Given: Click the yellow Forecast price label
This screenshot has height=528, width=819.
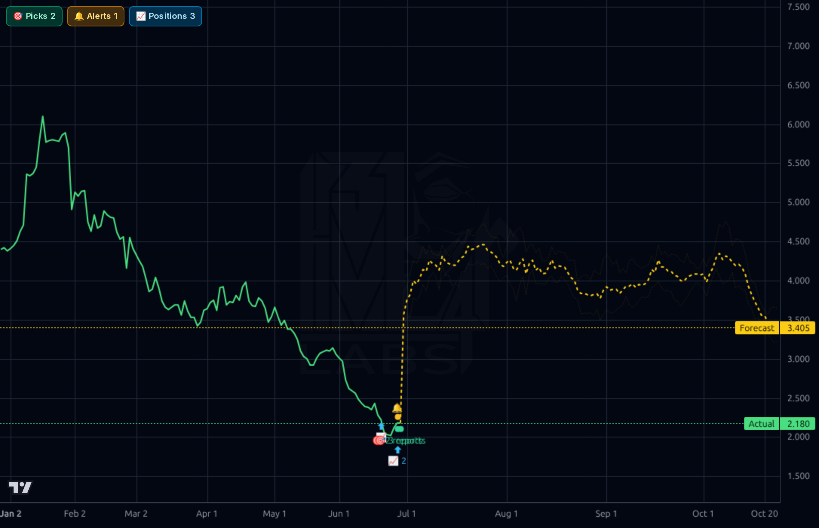Looking at the screenshot, I should [757, 328].
